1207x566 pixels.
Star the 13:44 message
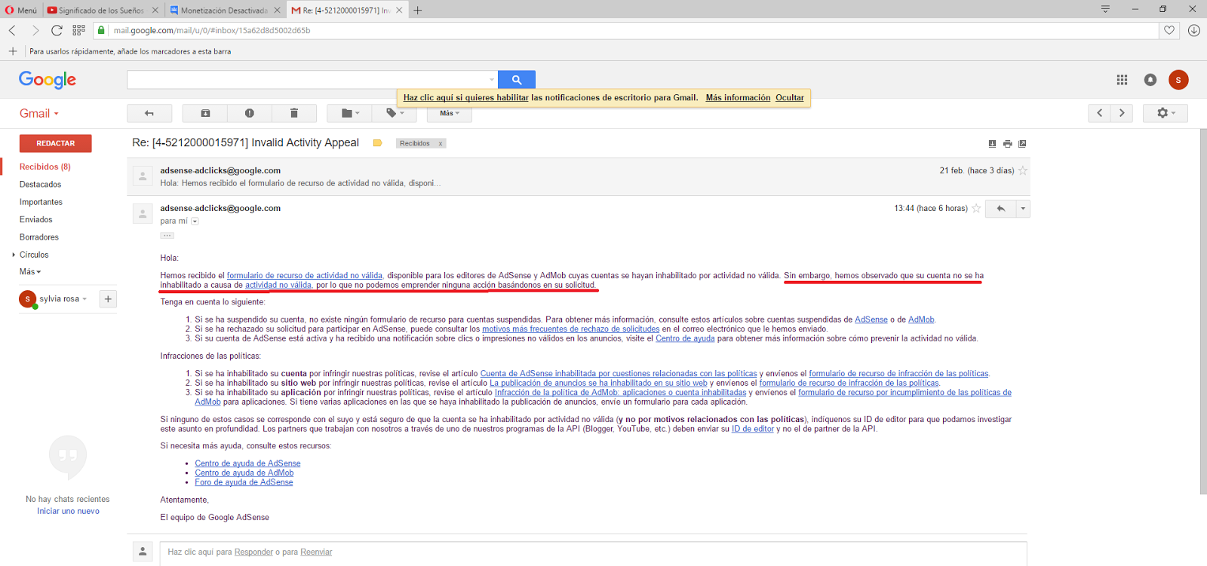pos(976,209)
